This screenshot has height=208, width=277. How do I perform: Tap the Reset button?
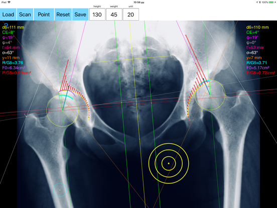63,15
